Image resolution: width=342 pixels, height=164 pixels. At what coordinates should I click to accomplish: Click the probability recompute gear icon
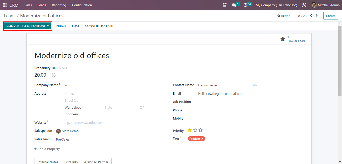[54, 68]
